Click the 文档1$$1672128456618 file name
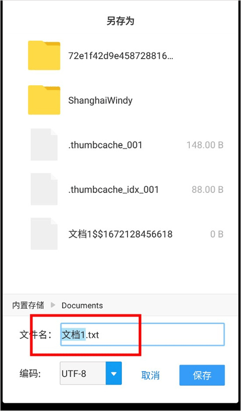The height and width of the screenshot is (411, 241). pos(120,234)
